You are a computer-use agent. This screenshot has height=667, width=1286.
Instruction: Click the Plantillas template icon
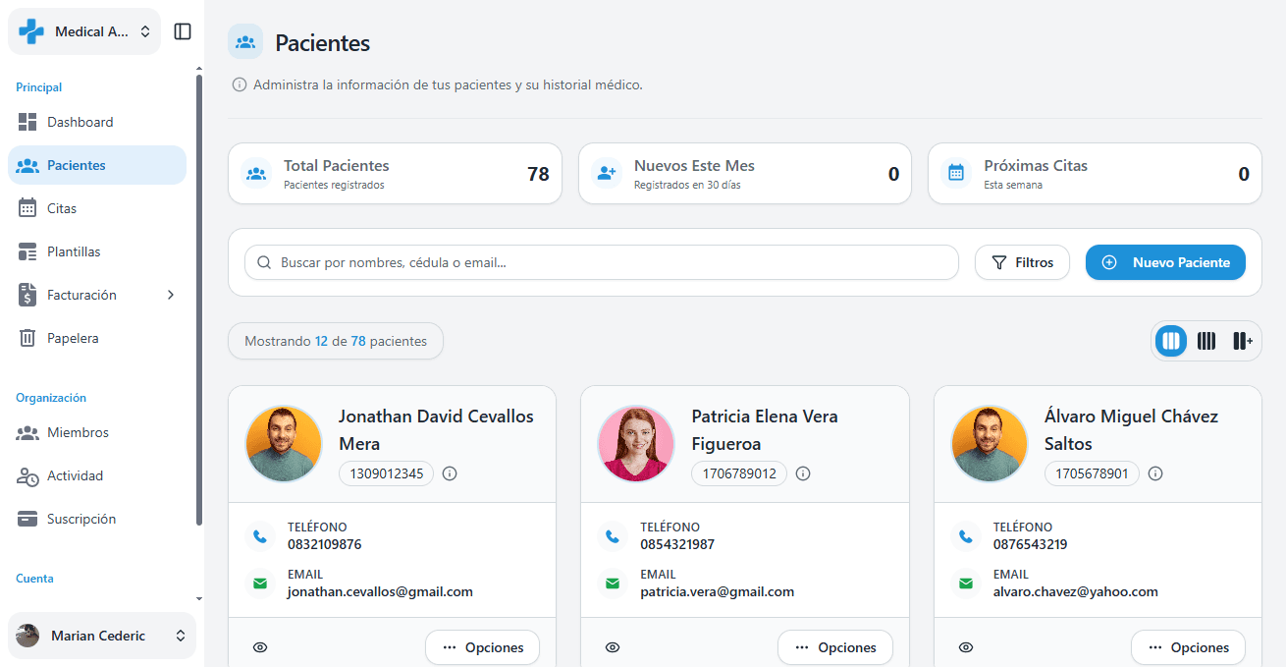point(27,251)
